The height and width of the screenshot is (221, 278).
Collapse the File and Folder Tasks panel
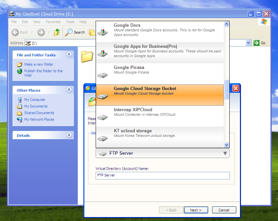69,54
